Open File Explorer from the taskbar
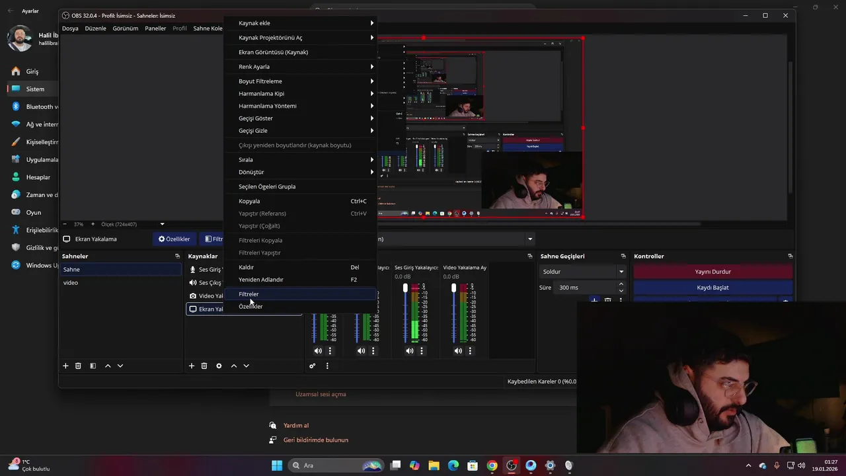846x476 pixels. click(434, 465)
